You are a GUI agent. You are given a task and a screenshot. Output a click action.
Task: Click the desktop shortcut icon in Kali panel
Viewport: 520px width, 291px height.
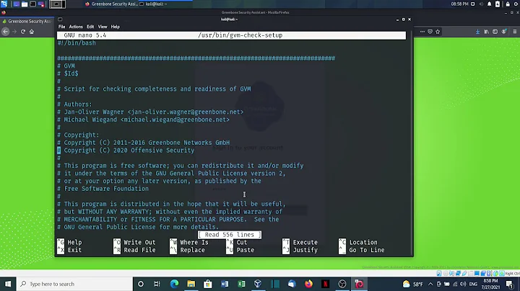click(16, 4)
